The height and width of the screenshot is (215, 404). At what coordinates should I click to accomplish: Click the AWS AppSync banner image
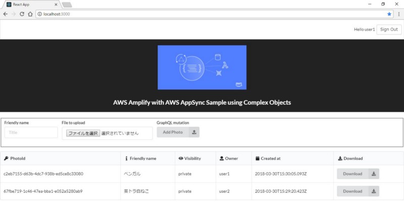pyautogui.click(x=202, y=67)
